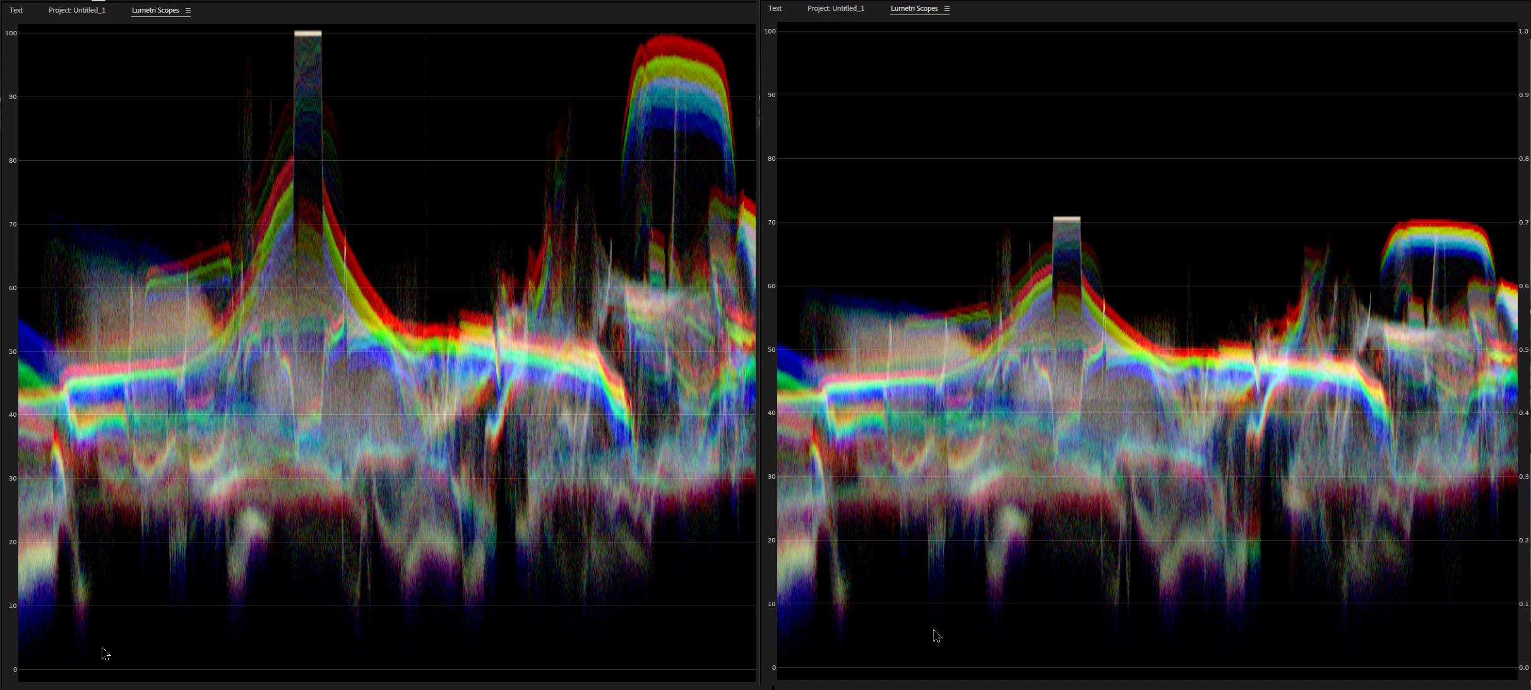This screenshot has height=690, width=1531.
Task: Click the 70 IRE label on the right waveform scale
Action: coord(771,223)
